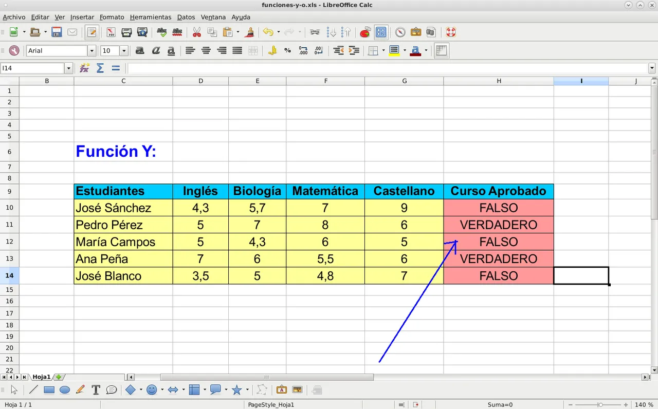This screenshot has height=409, width=658.
Task: Toggle italic formatting
Action: click(x=156, y=50)
